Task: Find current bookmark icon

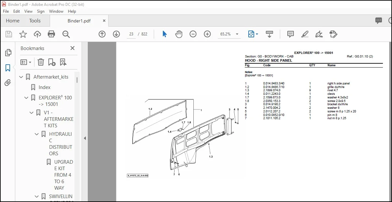Action: click(x=63, y=62)
